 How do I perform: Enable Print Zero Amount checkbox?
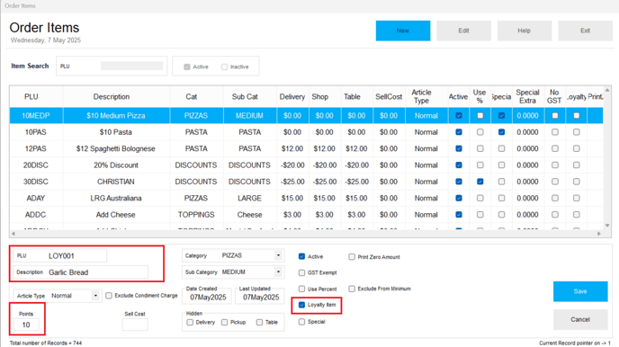pyautogui.click(x=352, y=257)
